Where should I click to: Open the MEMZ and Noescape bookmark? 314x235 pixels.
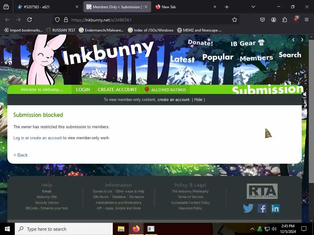(199, 30)
